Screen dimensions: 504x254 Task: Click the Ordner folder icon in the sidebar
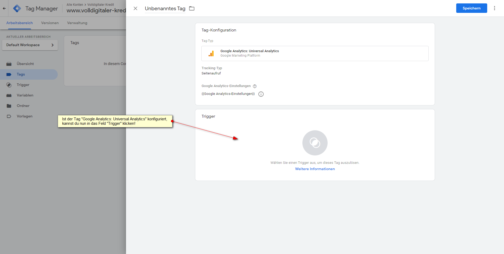[x=9, y=106]
